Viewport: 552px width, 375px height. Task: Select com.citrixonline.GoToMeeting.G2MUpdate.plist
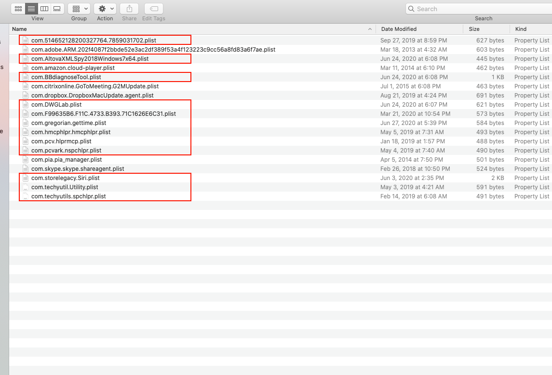(x=95, y=86)
